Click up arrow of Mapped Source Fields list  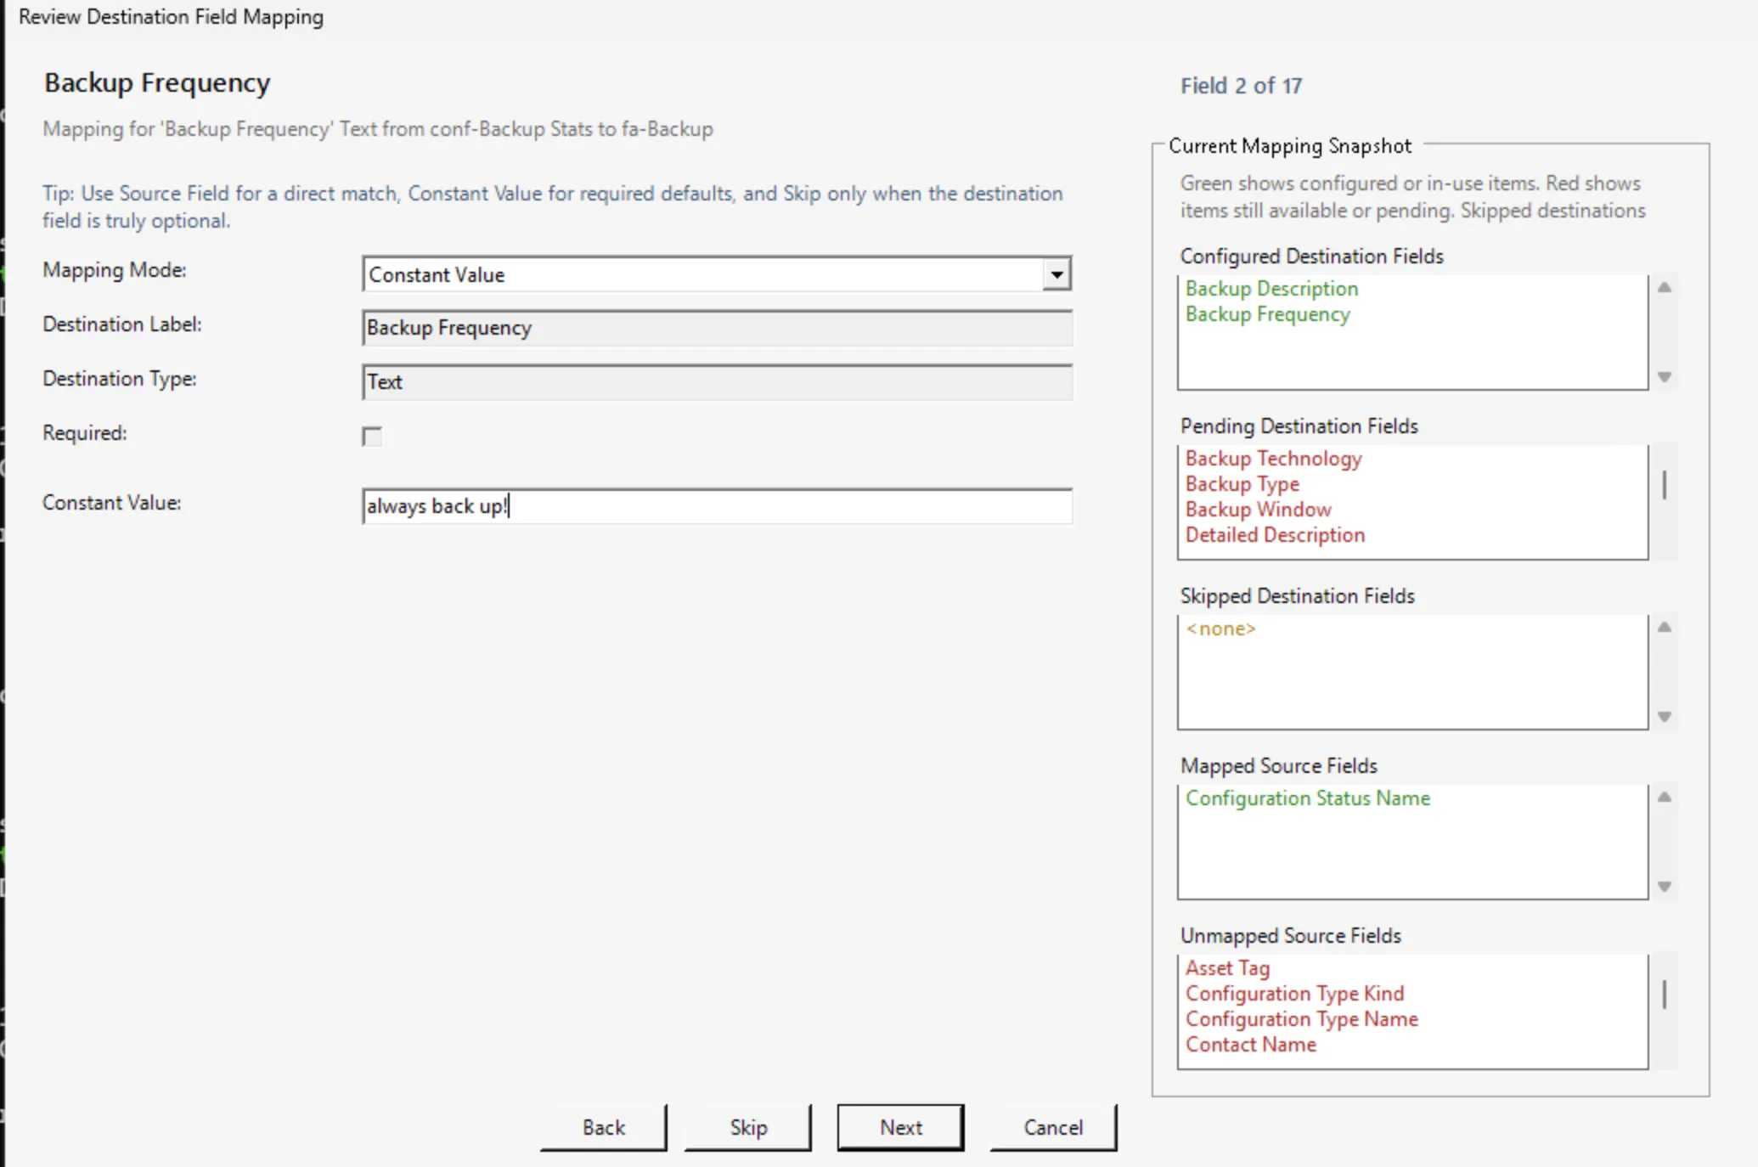coord(1665,798)
